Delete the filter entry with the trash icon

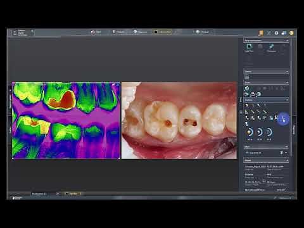(x=281, y=153)
